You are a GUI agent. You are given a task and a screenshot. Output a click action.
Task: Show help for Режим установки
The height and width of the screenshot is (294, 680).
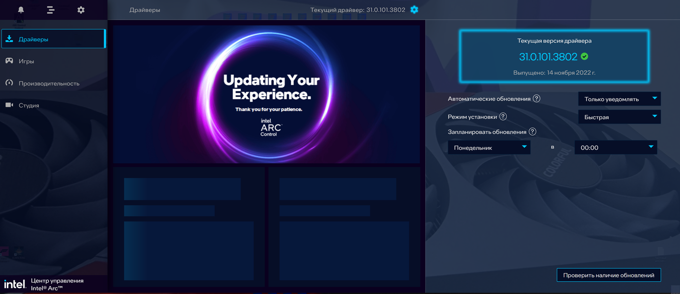click(503, 117)
